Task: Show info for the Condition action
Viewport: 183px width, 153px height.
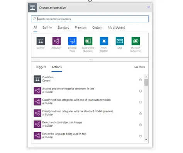Action: tap(141, 79)
